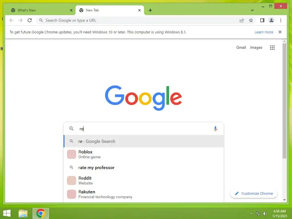
Task: Open the volume tray icon
Action: [265, 214]
